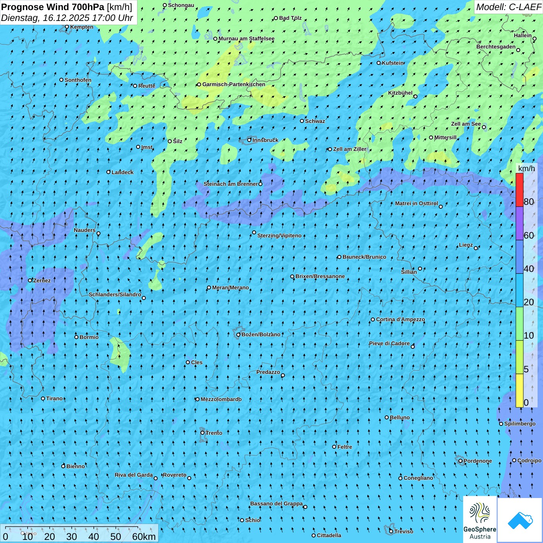Click the Bormio location marker

click(x=76, y=337)
